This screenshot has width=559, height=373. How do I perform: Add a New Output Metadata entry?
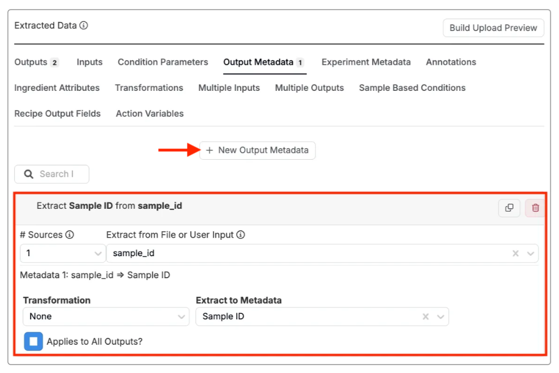[257, 150]
